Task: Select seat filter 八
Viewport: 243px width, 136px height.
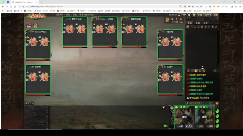Action: pyautogui.click(x=216, y=27)
